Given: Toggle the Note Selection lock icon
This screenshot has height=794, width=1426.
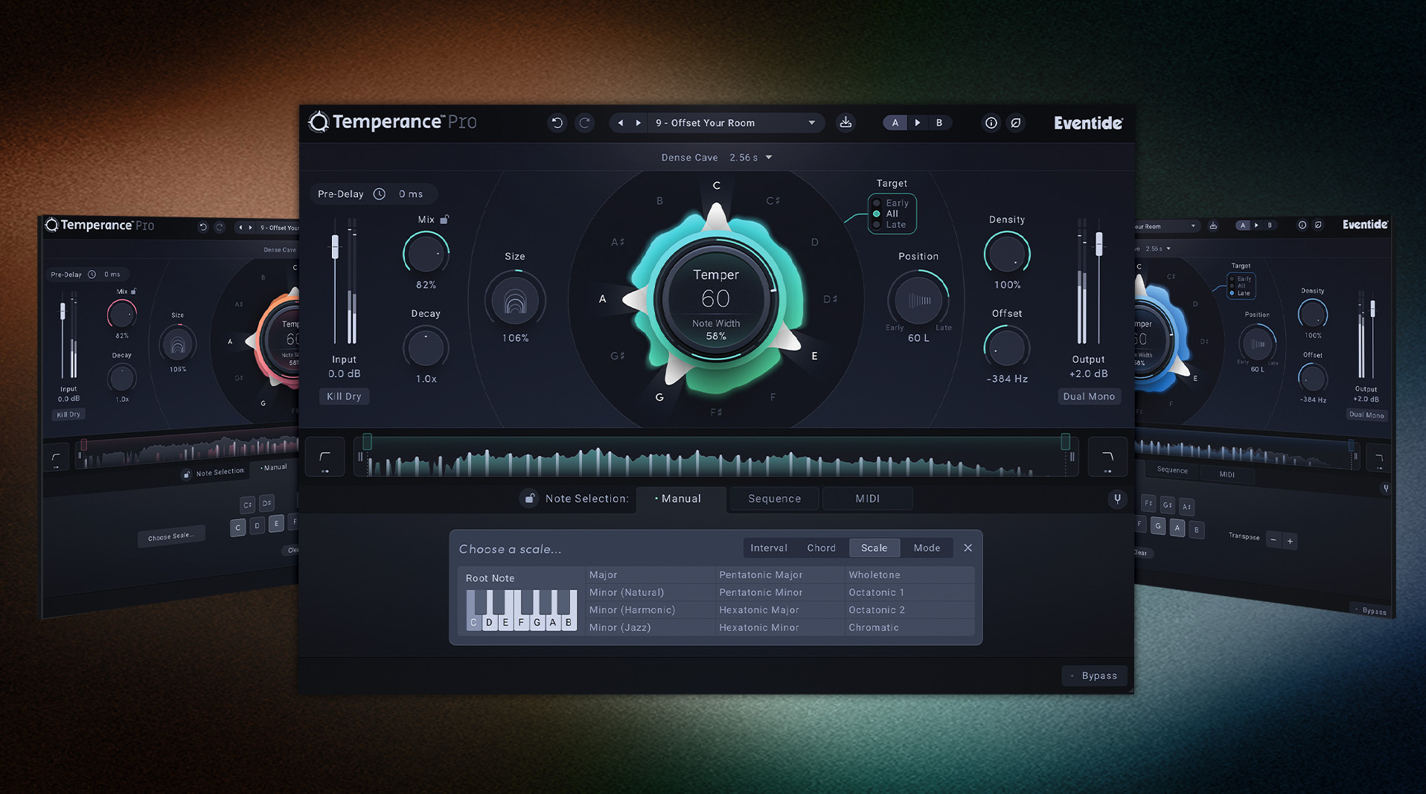Looking at the screenshot, I should coord(529,499).
